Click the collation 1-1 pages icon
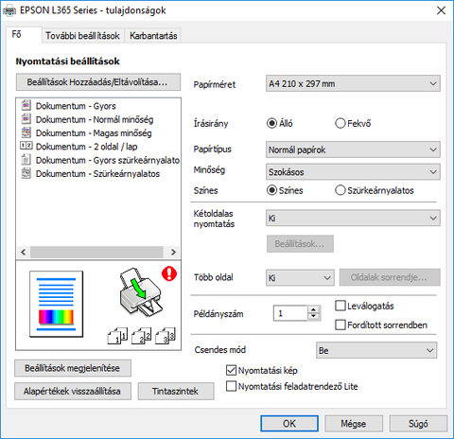The image size is (454, 439). click(x=117, y=336)
